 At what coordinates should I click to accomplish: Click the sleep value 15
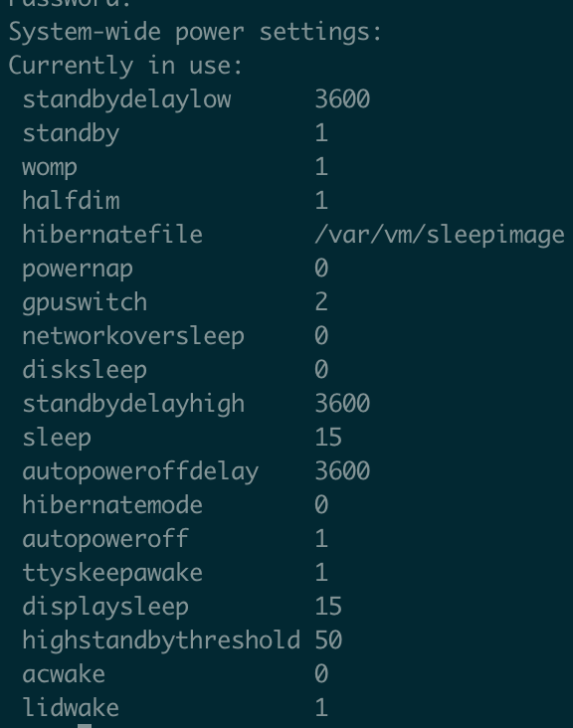328,438
